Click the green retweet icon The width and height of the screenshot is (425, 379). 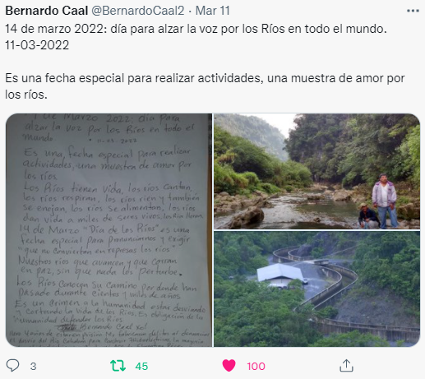[118, 366]
